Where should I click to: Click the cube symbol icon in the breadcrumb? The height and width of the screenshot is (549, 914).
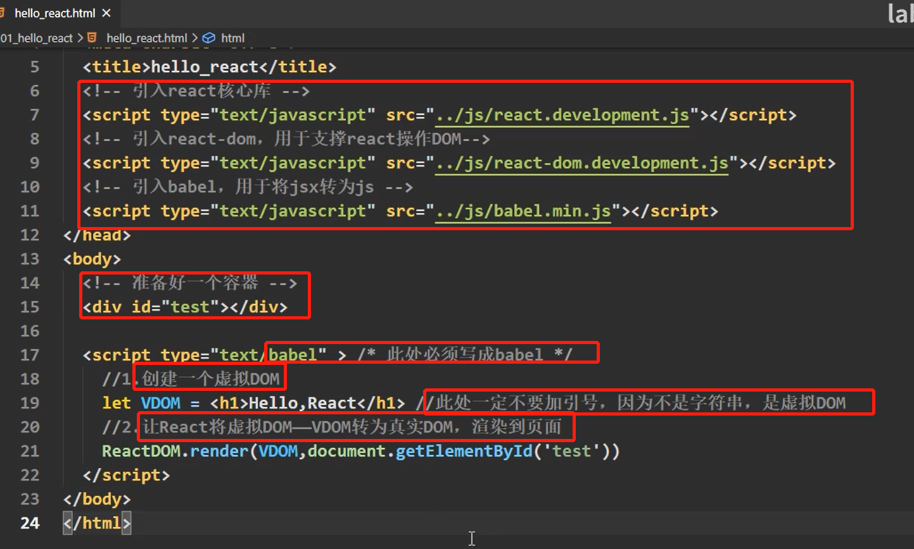[208, 38]
